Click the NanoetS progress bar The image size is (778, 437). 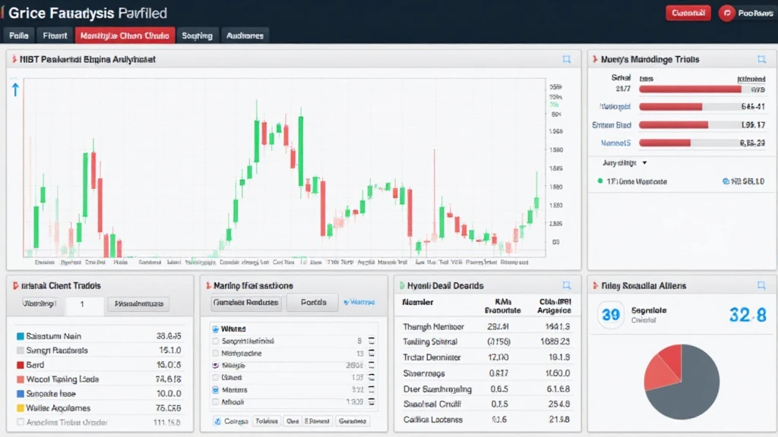701,143
